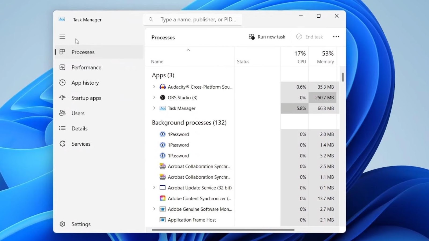This screenshot has width=429, height=241.
Task: Click the sort arrow above Name column
Action: (188, 50)
